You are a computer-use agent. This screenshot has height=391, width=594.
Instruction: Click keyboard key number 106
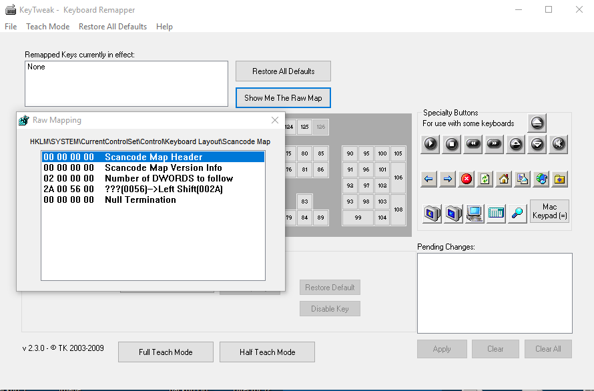pyautogui.click(x=398, y=177)
